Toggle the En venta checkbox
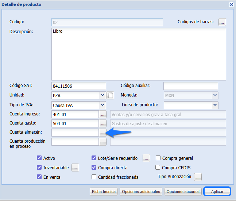Image resolution: width=236 pixels, height=201 pixels. point(39,177)
